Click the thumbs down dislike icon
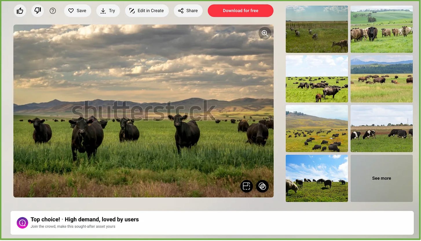 click(x=38, y=11)
